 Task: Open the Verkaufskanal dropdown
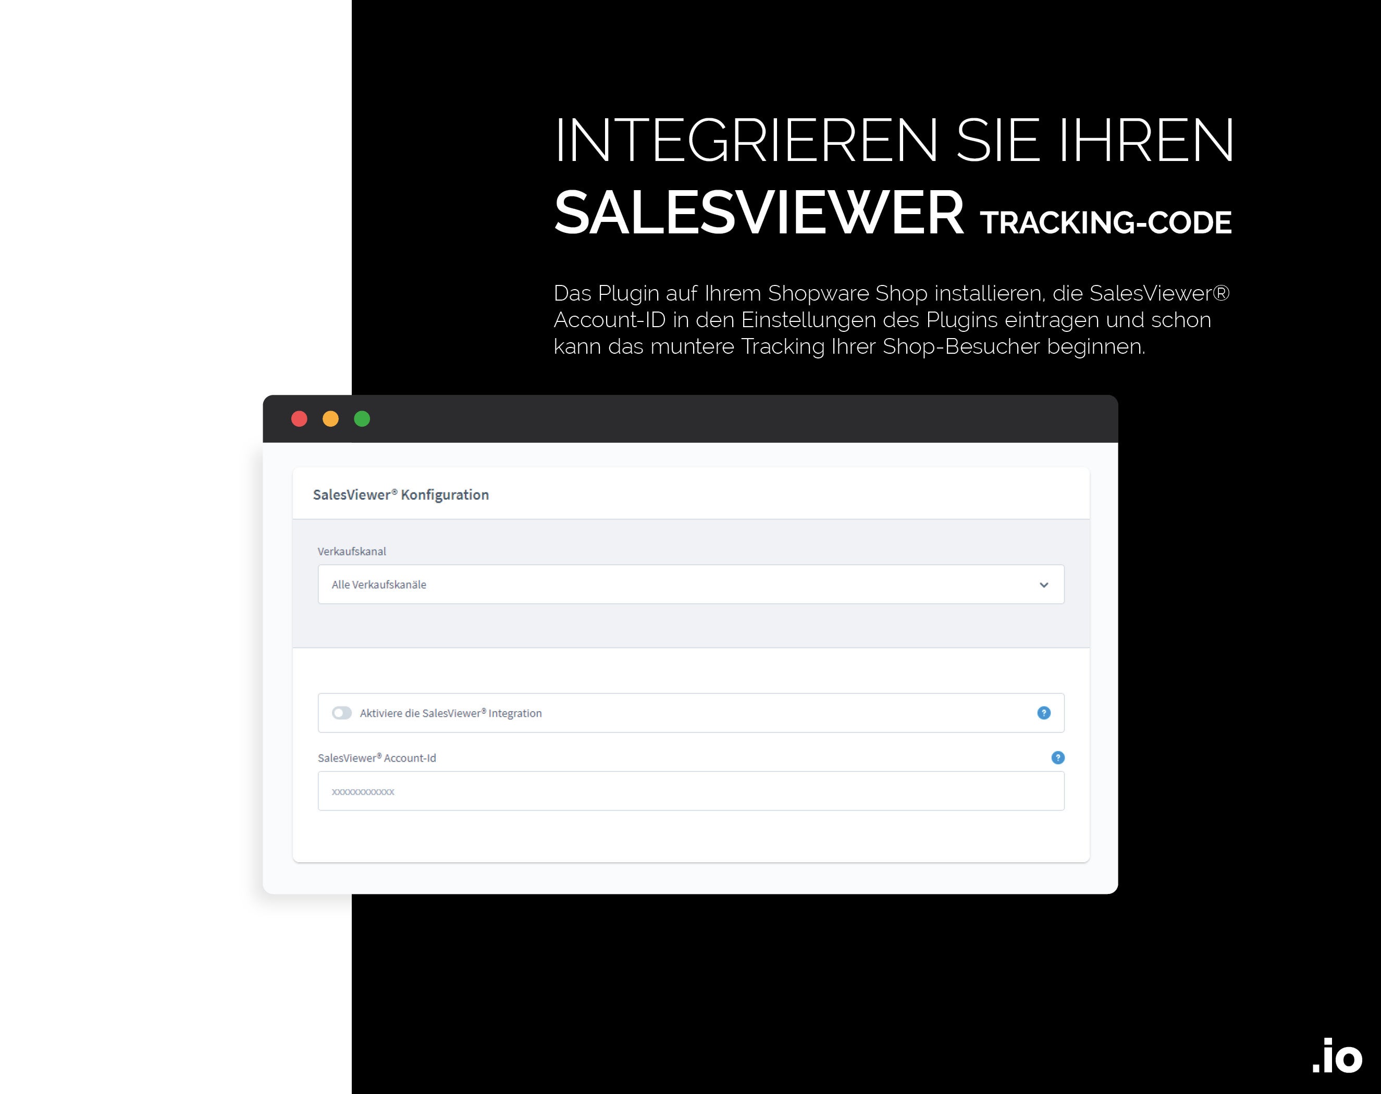pyautogui.click(x=690, y=584)
